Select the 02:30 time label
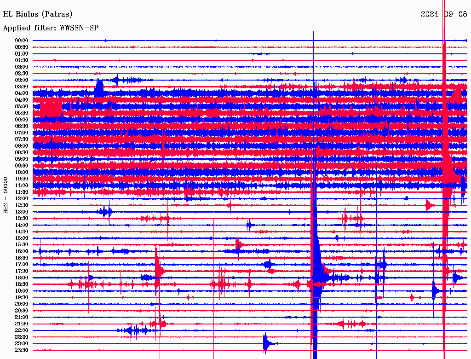This screenshot has width=471, height=359. [x=22, y=74]
